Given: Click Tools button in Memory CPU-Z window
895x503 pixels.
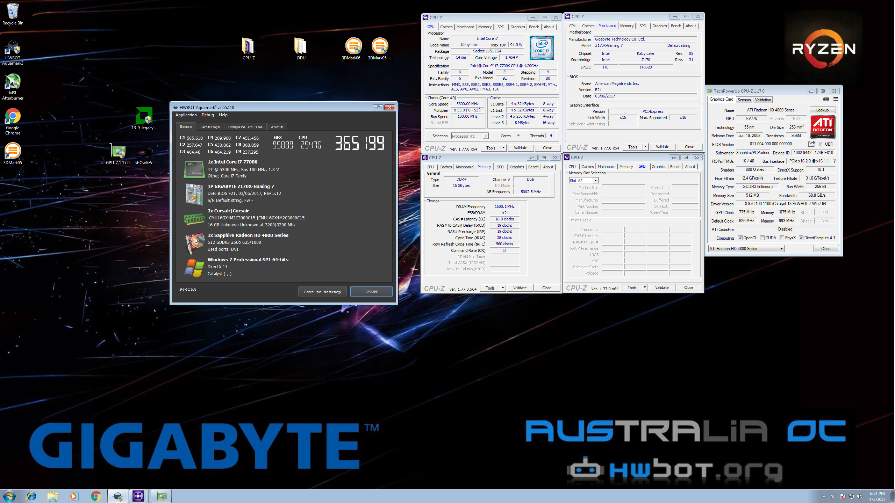Looking at the screenshot, I should coord(490,288).
